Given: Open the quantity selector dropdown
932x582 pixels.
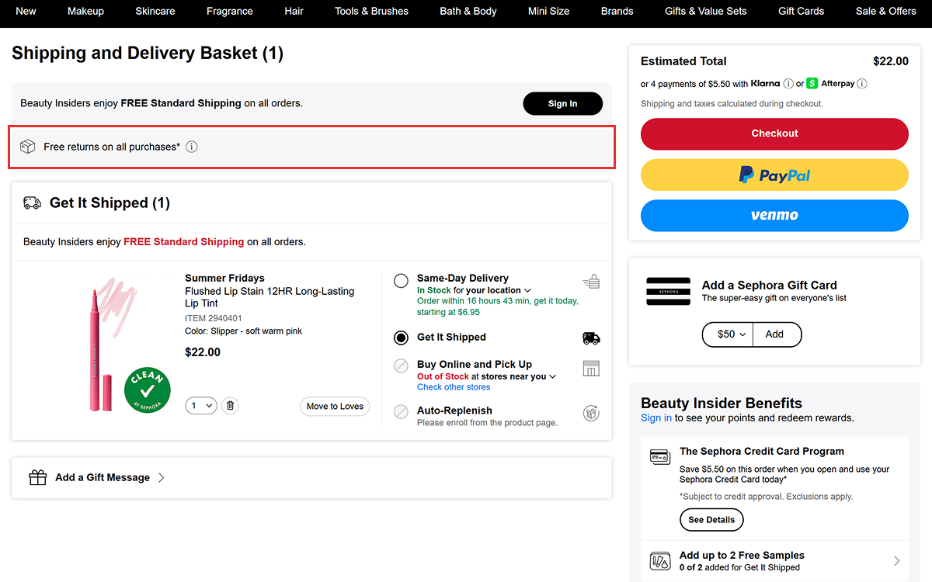Looking at the screenshot, I should (x=200, y=405).
